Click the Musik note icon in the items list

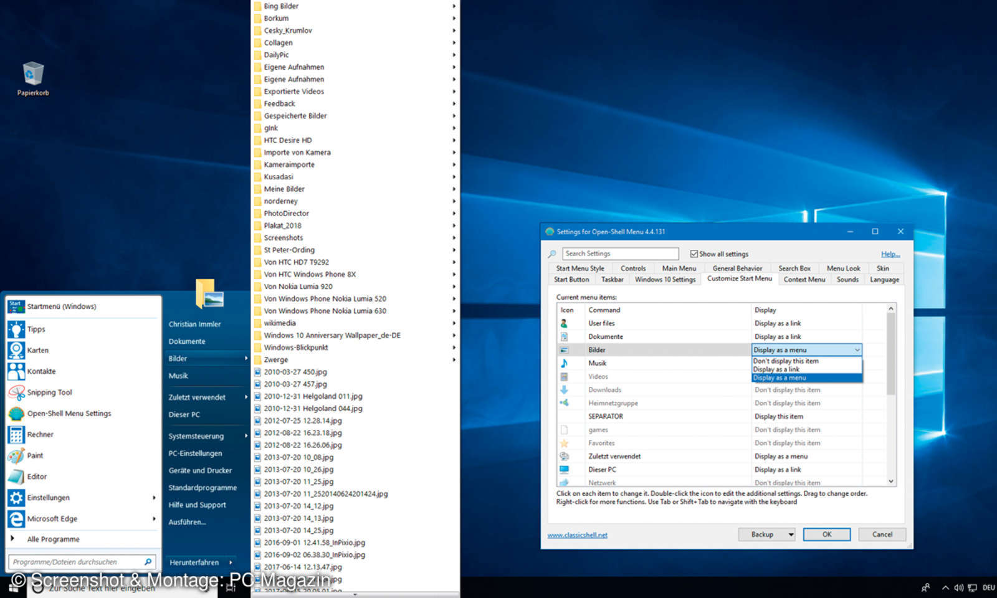tap(565, 363)
